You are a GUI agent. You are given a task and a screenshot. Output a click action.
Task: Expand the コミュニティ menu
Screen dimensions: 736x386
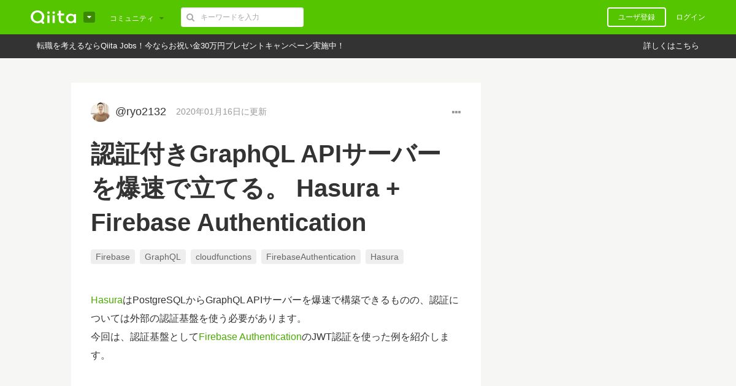(x=137, y=18)
